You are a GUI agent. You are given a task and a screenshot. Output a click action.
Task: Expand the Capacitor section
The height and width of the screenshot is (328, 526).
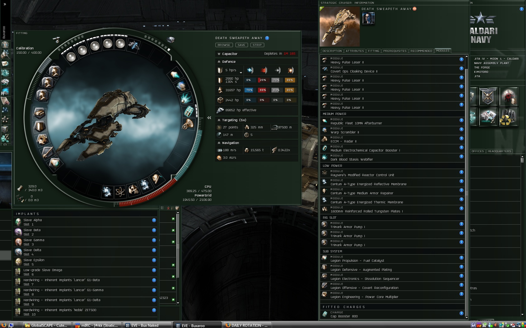(x=219, y=54)
